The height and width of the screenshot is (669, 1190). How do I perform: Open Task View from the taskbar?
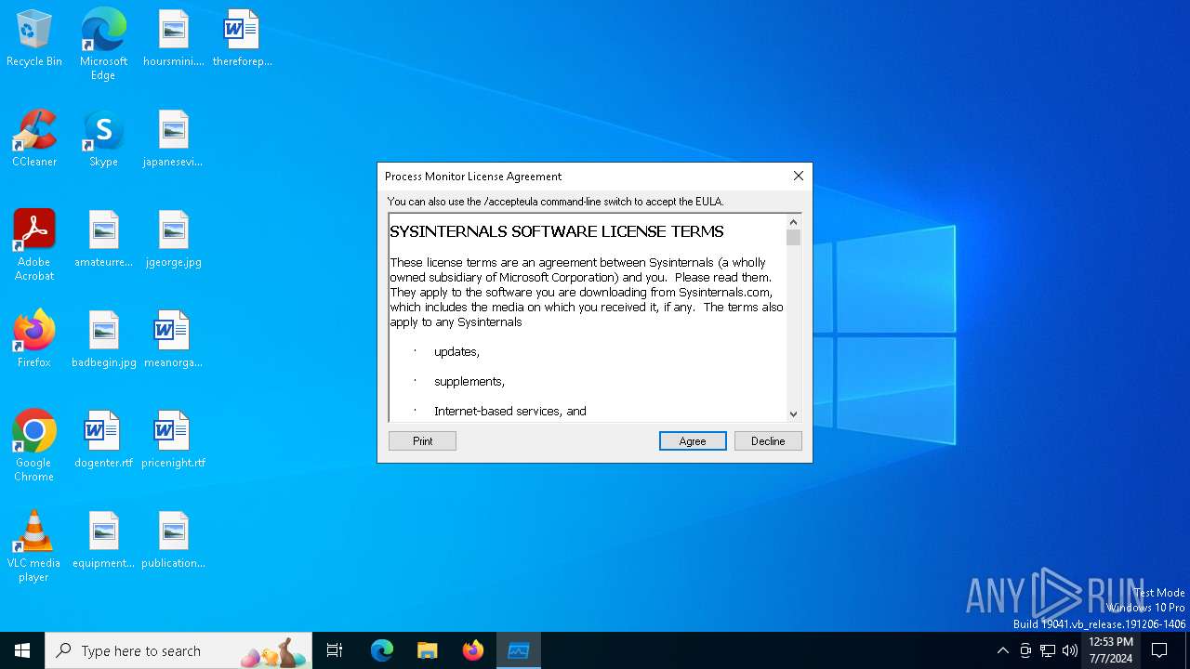click(335, 650)
